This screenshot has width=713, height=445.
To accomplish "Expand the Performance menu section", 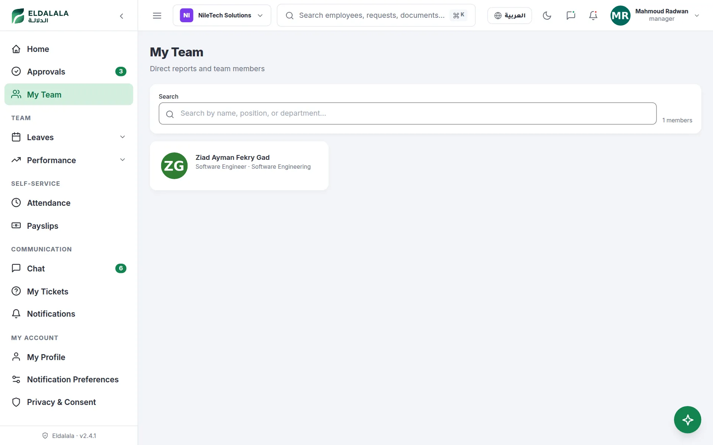I will coord(69,160).
